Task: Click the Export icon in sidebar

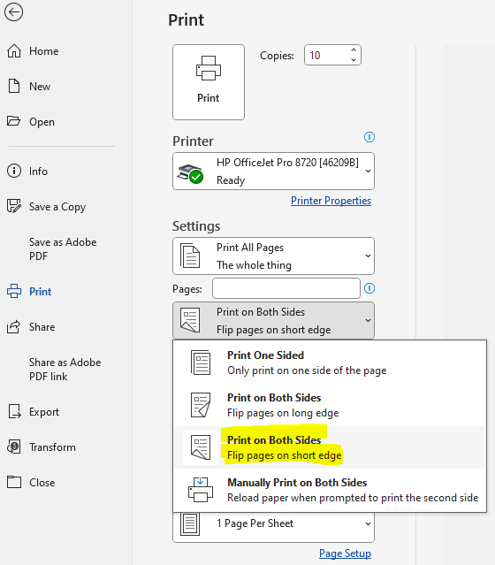Action: [x=14, y=411]
